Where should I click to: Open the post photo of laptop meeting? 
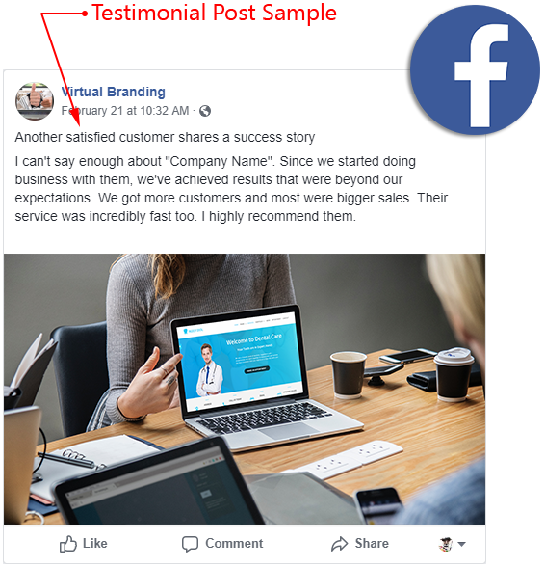point(245,389)
